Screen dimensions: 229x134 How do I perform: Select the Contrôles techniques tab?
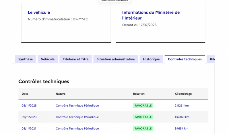[185, 59]
